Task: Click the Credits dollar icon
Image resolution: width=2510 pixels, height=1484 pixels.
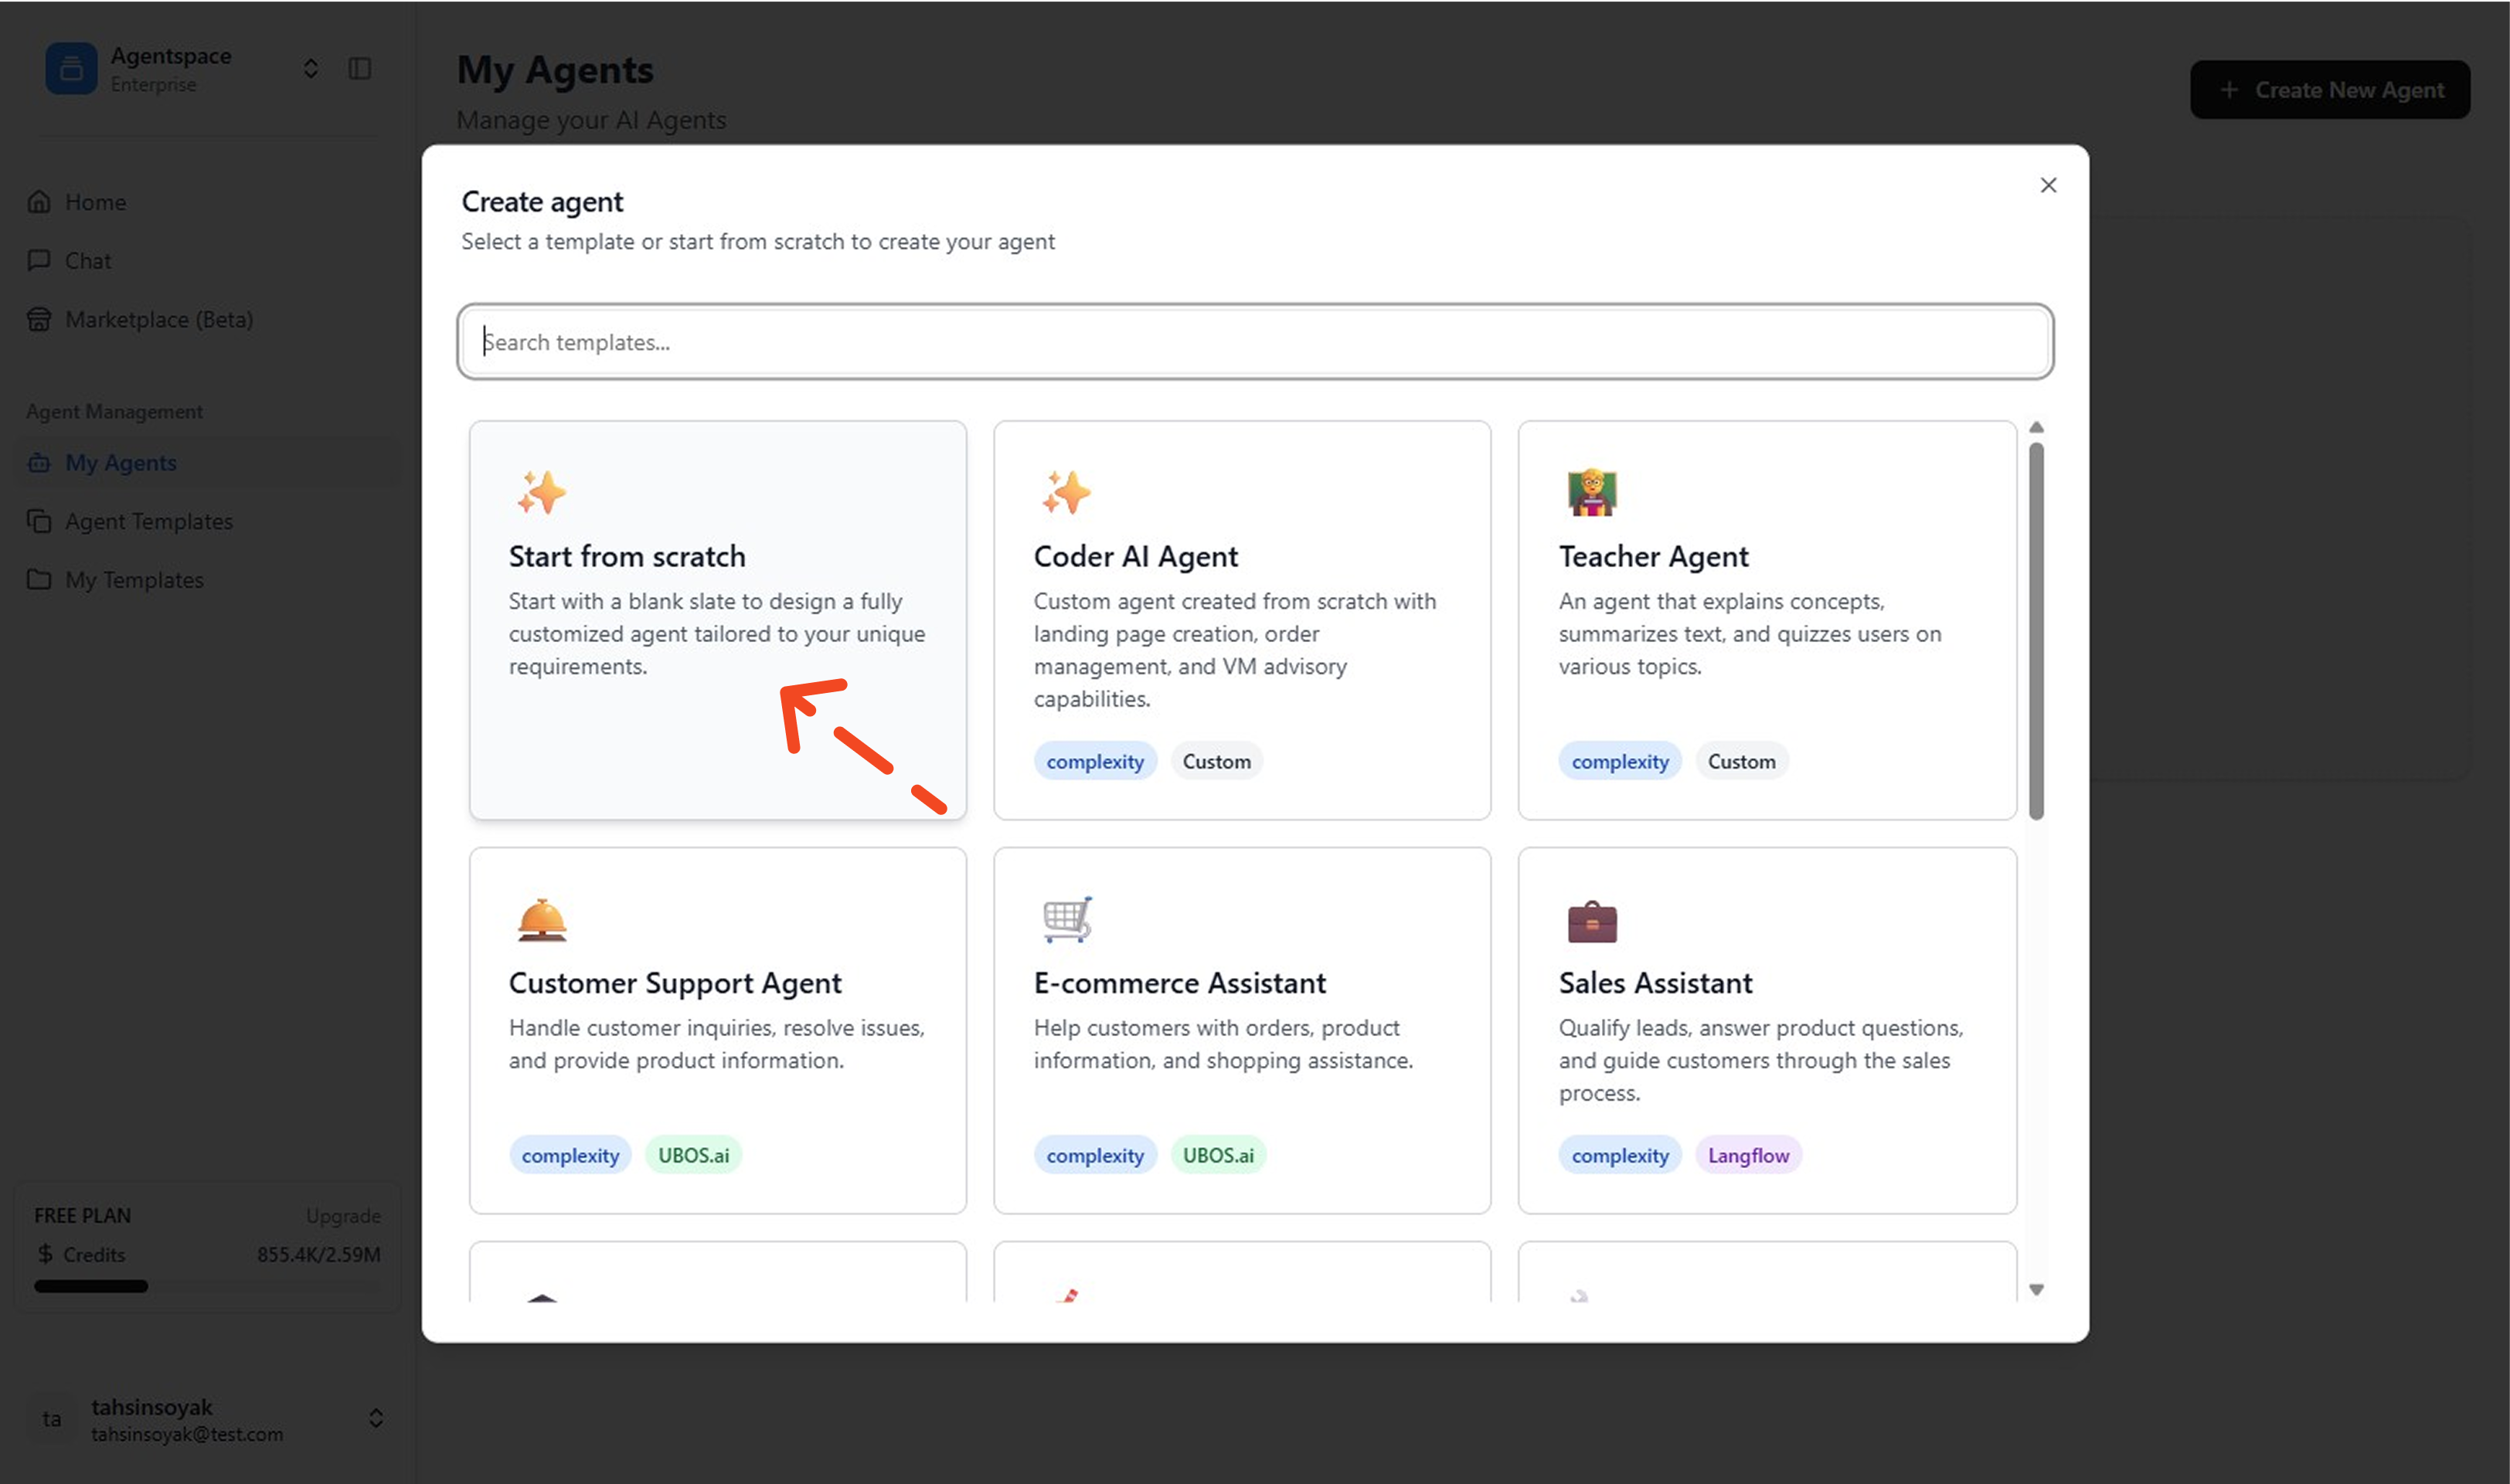Action: coord(44,1254)
